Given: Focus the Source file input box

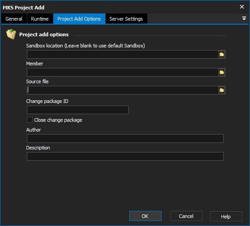Looking at the screenshot, I should pyautogui.click(x=122, y=90).
